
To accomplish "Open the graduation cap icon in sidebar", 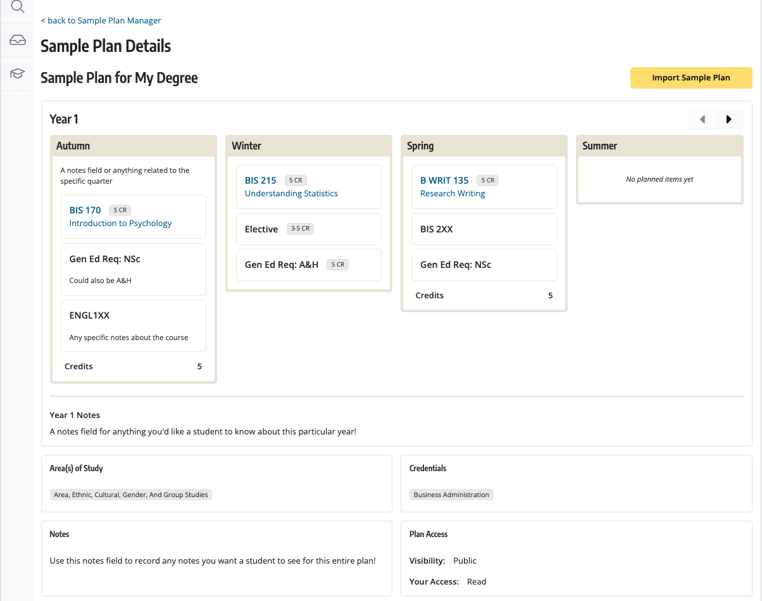I will [18, 73].
